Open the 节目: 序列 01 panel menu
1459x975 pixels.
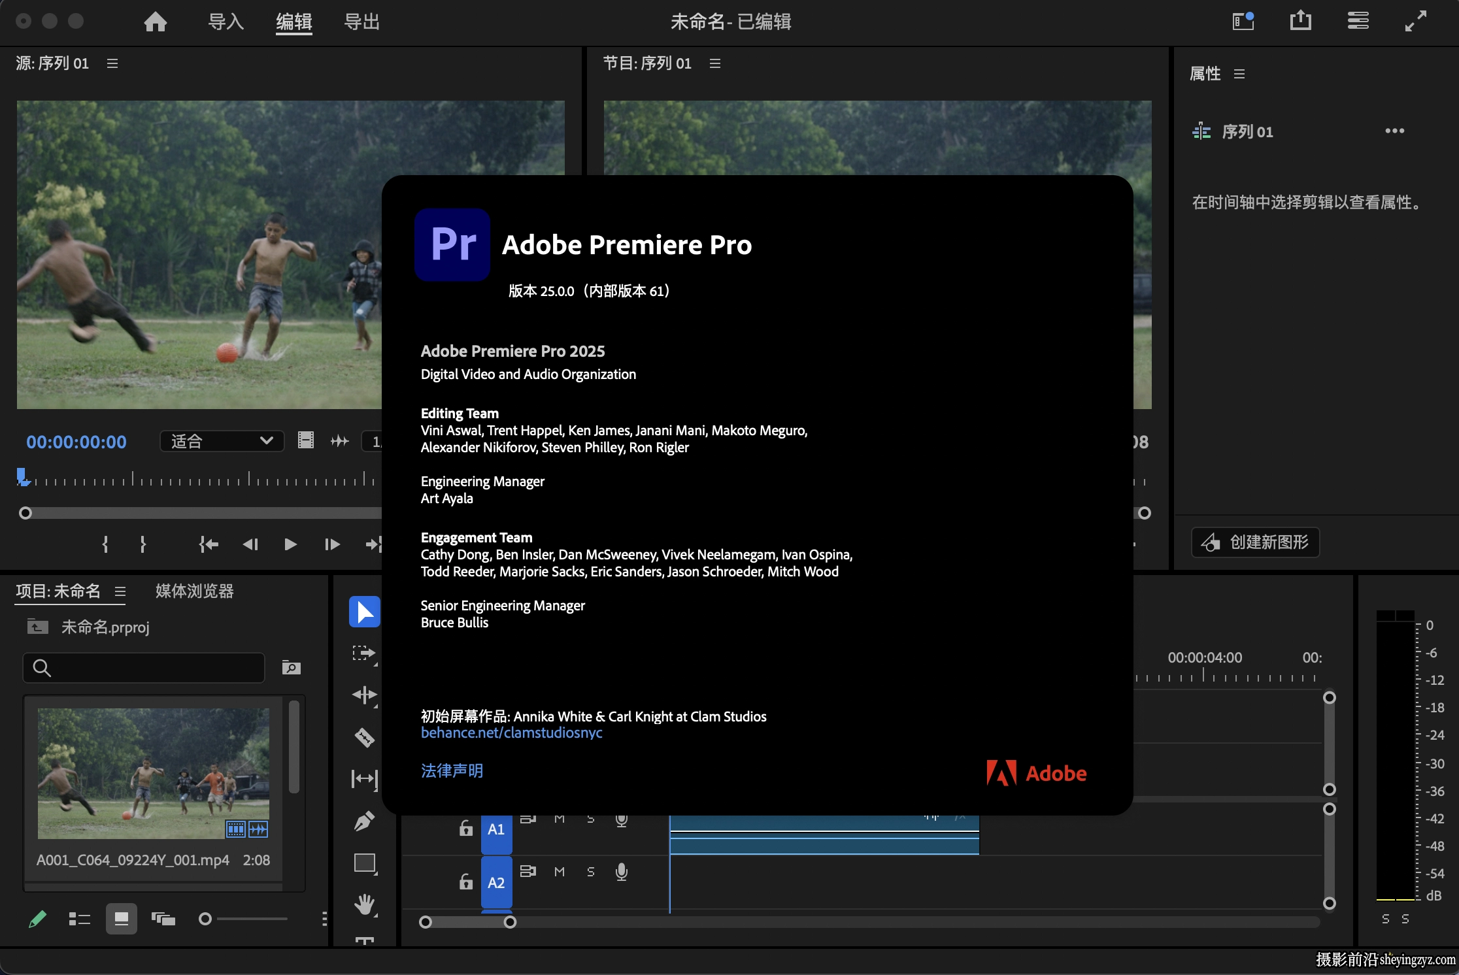click(x=715, y=63)
